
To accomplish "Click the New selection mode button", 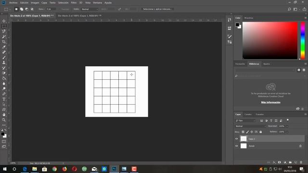I will [x=16, y=9].
